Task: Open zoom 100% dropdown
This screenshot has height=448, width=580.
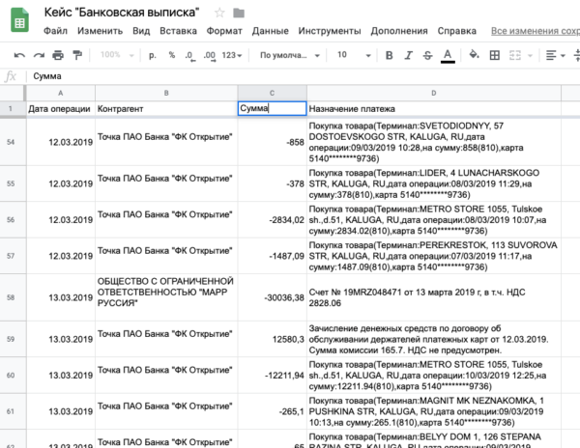Action: pyautogui.click(x=117, y=55)
